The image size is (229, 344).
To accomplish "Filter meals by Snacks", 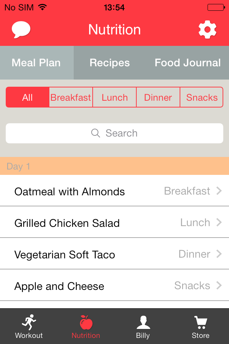I will [202, 97].
